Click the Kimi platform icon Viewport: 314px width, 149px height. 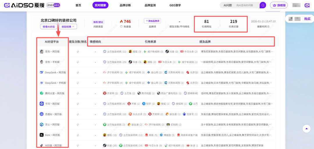click(x=42, y=135)
